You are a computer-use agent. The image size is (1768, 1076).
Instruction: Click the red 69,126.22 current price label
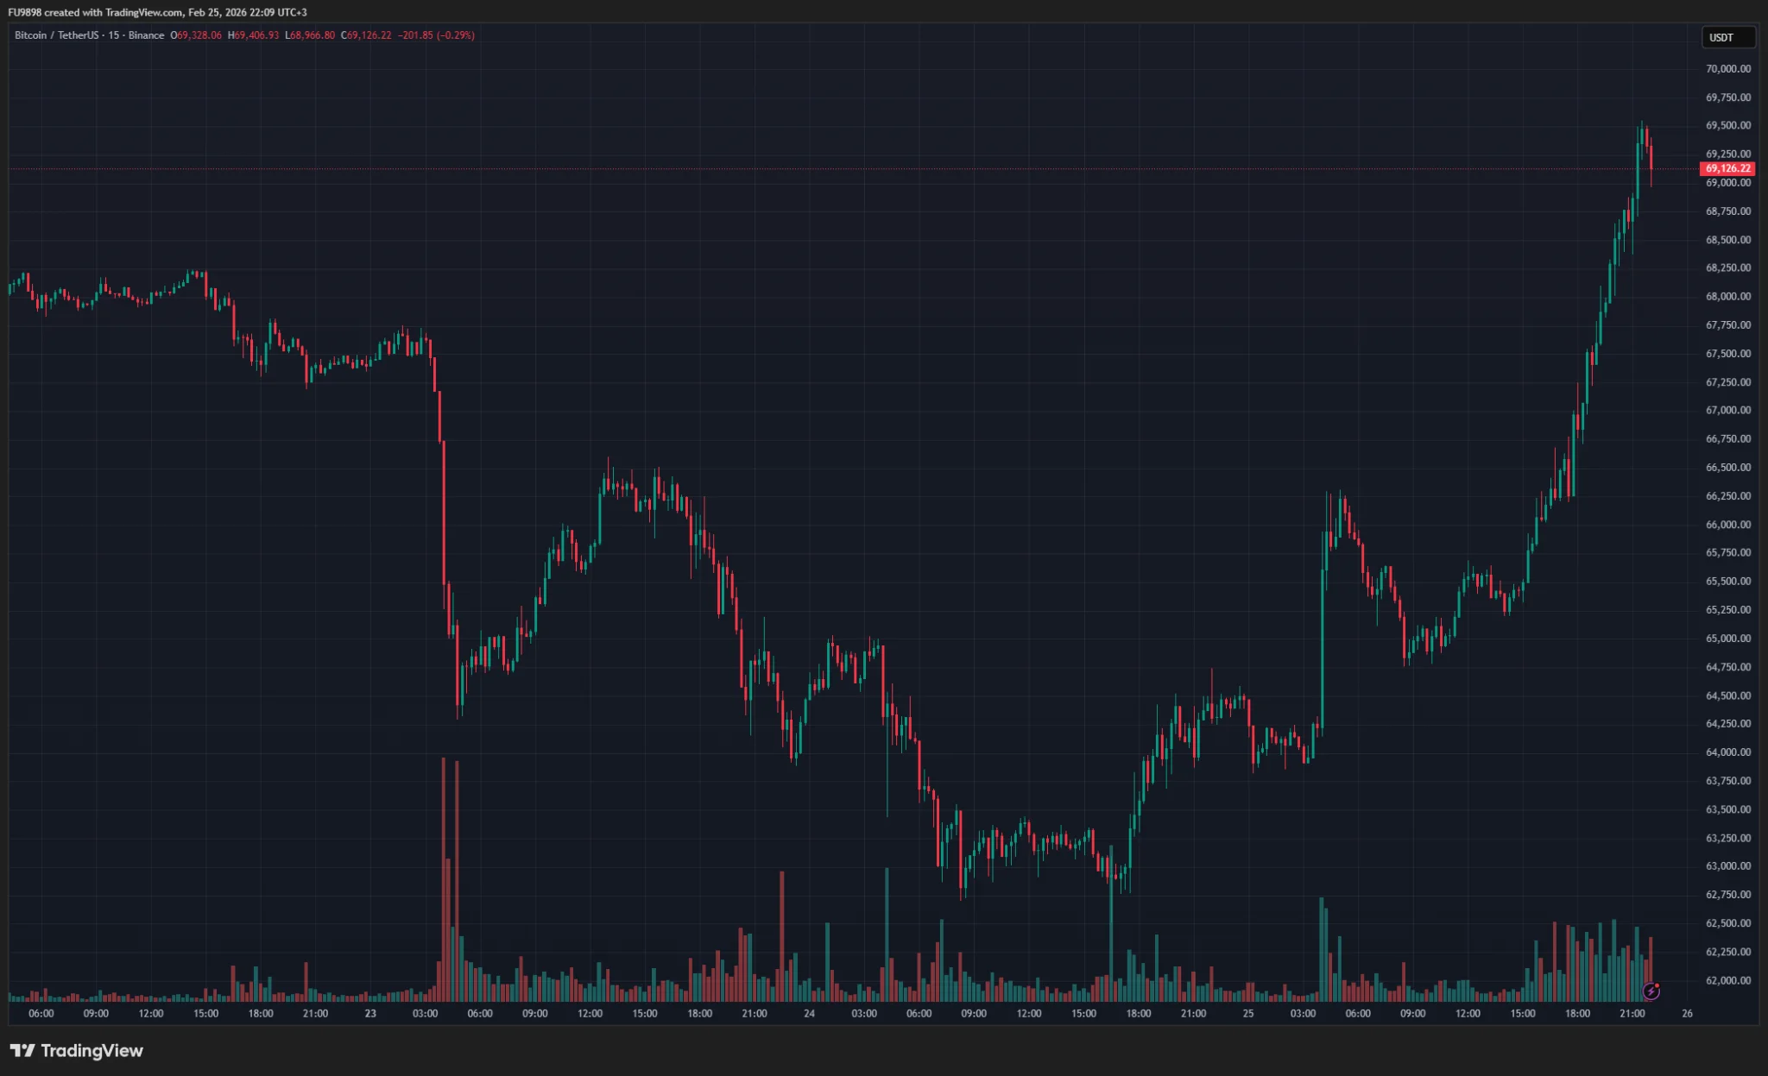click(1727, 168)
